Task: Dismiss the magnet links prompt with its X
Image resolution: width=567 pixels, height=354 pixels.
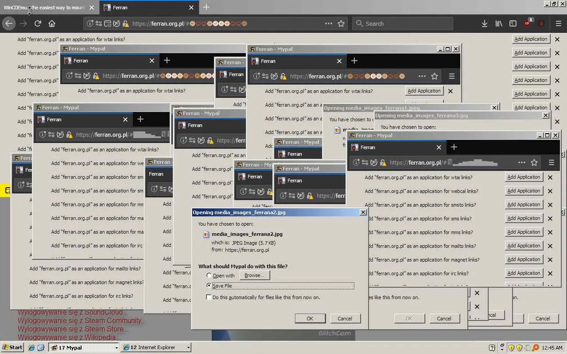Action: pyautogui.click(x=550, y=260)
